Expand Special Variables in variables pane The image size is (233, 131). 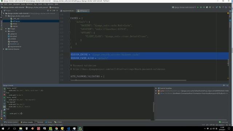tap(156, 88)
